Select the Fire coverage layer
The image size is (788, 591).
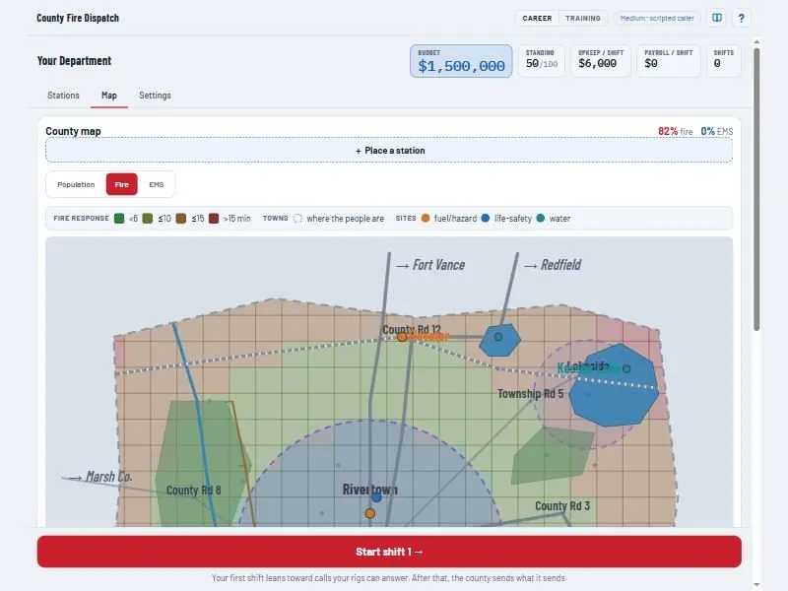click(121, 184)
